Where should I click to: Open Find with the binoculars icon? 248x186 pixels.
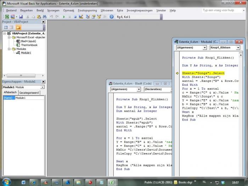pos(45,17)
